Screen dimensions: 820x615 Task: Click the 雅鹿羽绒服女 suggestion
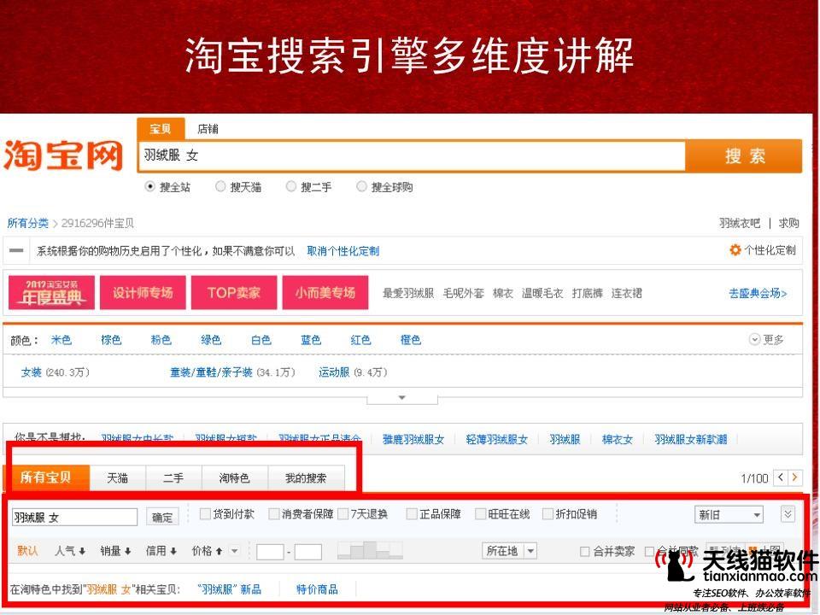point(413,439)
